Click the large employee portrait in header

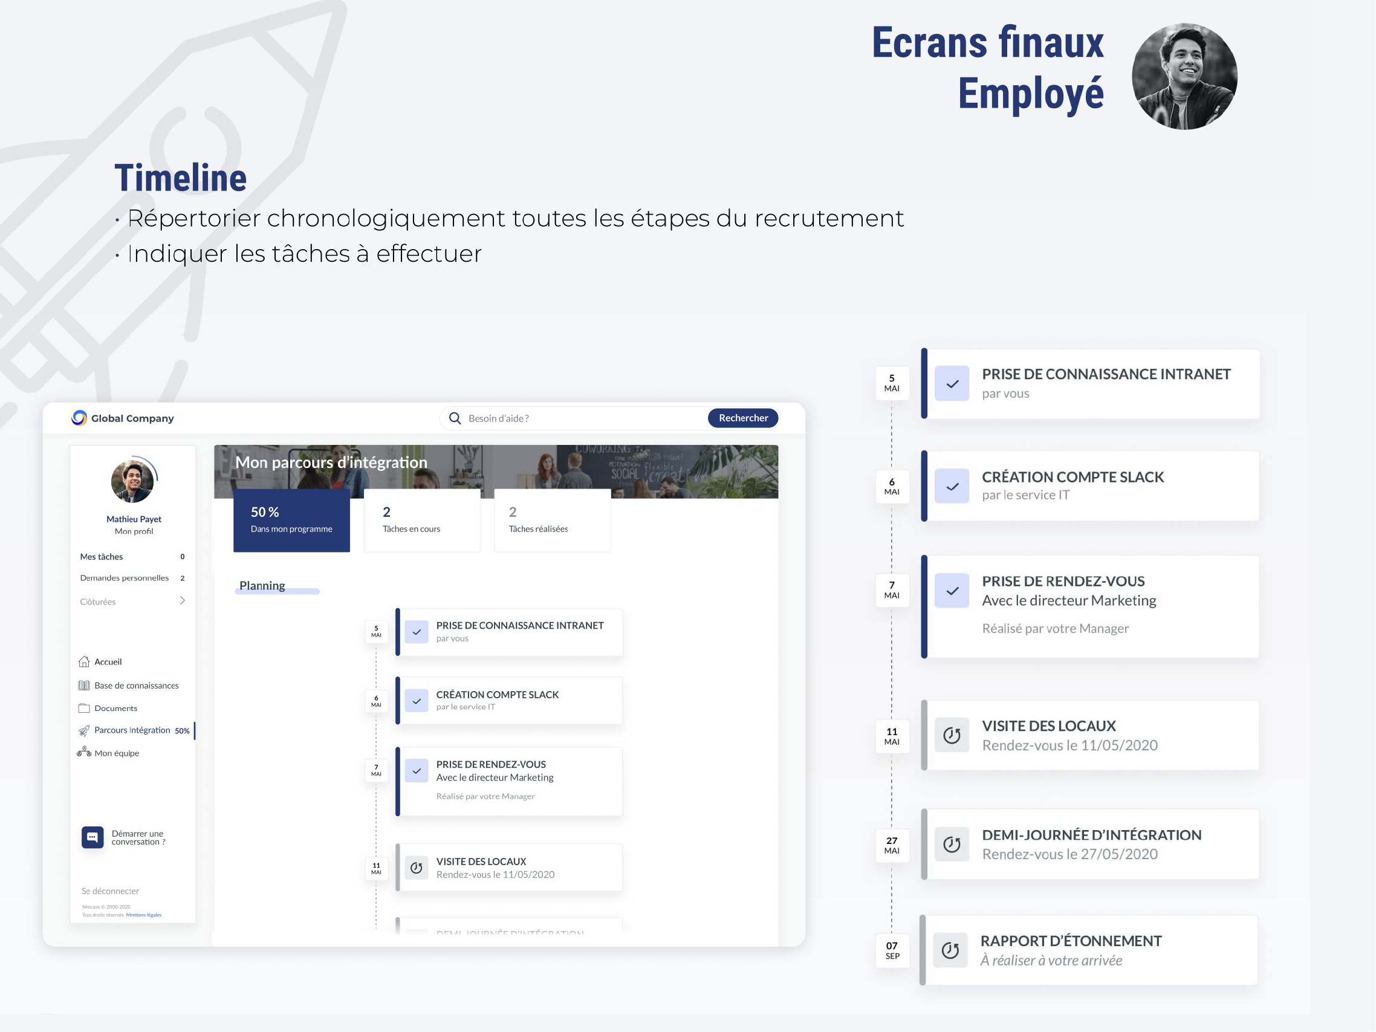click(1184, 76)
